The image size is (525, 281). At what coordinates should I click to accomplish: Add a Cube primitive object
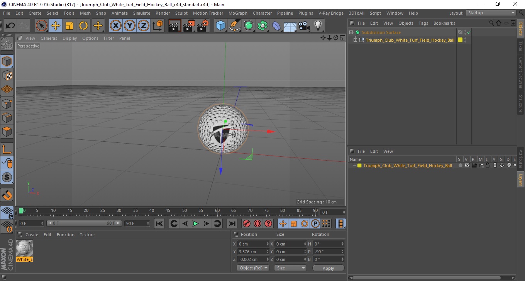[220, 26]
